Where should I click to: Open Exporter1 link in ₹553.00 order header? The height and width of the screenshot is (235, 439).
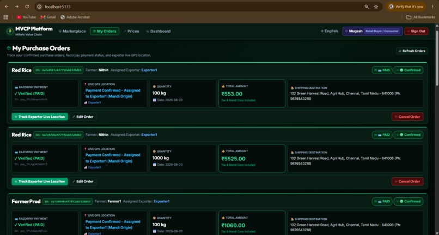point(149,70)
